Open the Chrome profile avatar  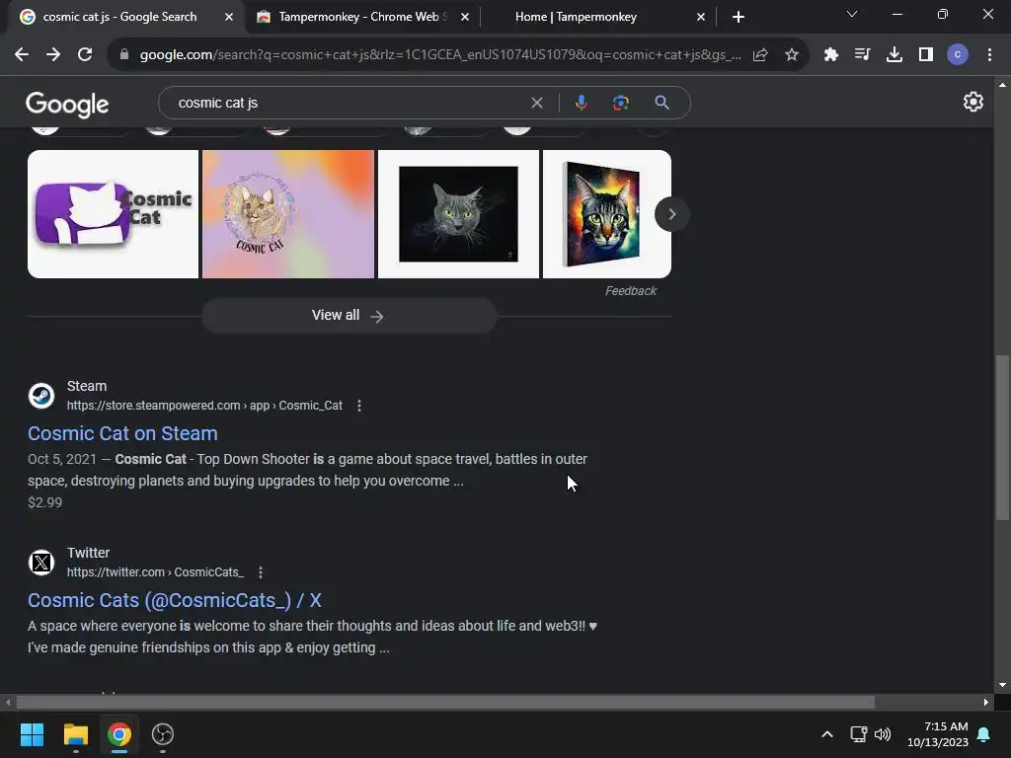pyautogui.click(x=958, y=55)
